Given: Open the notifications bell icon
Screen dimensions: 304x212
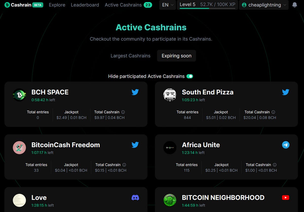Looking at the screenshot, I should (x=294, y=5).
